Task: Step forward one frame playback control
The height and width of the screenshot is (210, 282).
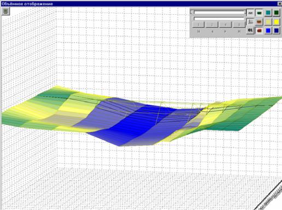Action: pos(225,32)
